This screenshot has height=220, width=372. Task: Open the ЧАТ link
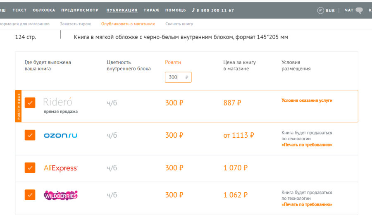coord(349,10)
